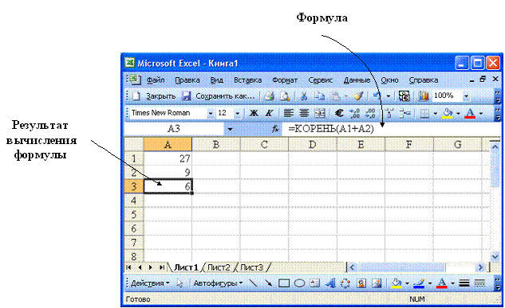Draw a Rectangle shape tool

(x=284, y=283)
